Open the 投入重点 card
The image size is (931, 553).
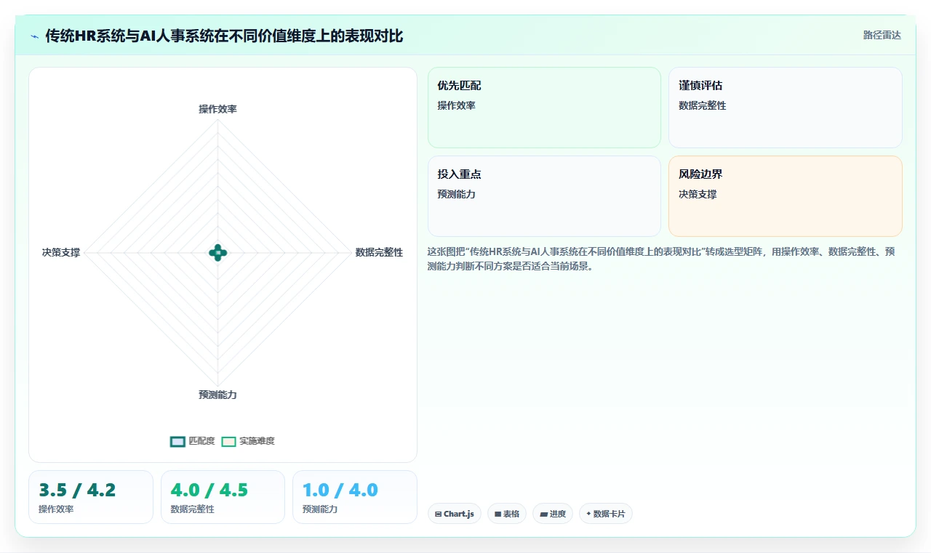[544, 196]
